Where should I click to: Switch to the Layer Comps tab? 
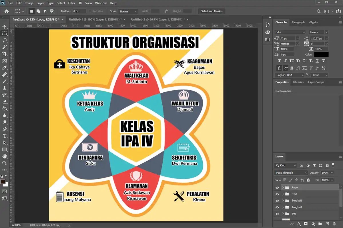pos(316,82)
